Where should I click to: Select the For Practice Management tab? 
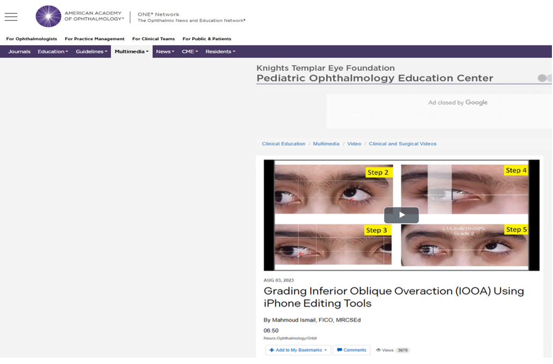click(x=94, y=39)
